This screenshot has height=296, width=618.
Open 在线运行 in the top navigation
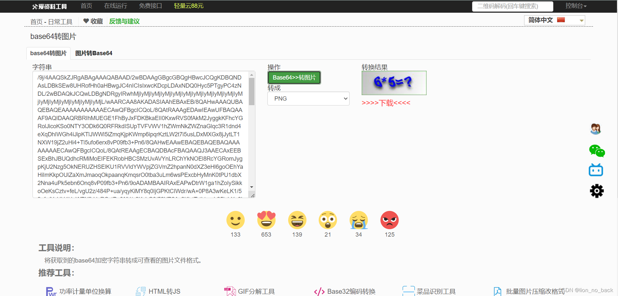point(116,6)
